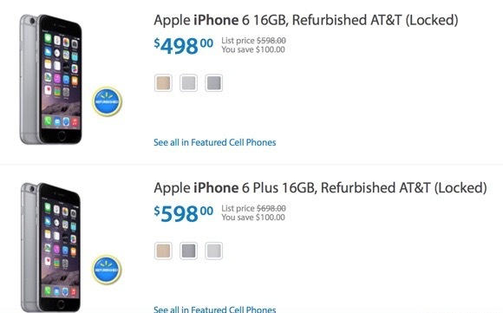Click the Refurbished badge beside iPhone 6 Plus
503x313 pixels.
(107, 270)
